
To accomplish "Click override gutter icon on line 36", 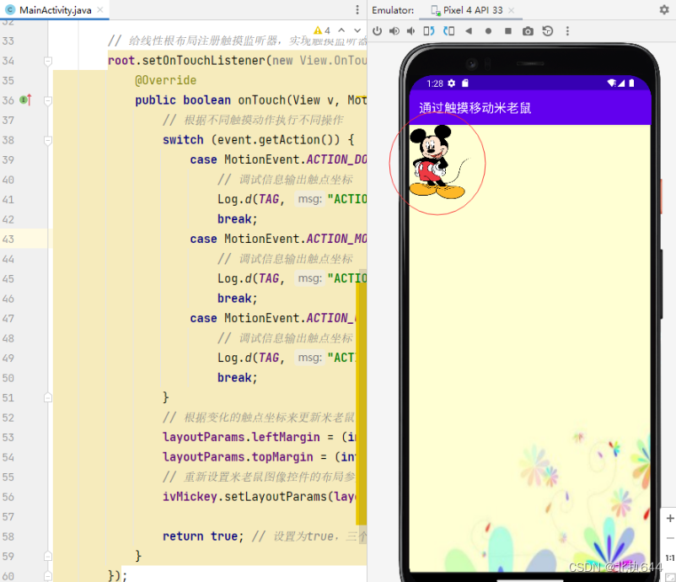I will tap(25, 100).
